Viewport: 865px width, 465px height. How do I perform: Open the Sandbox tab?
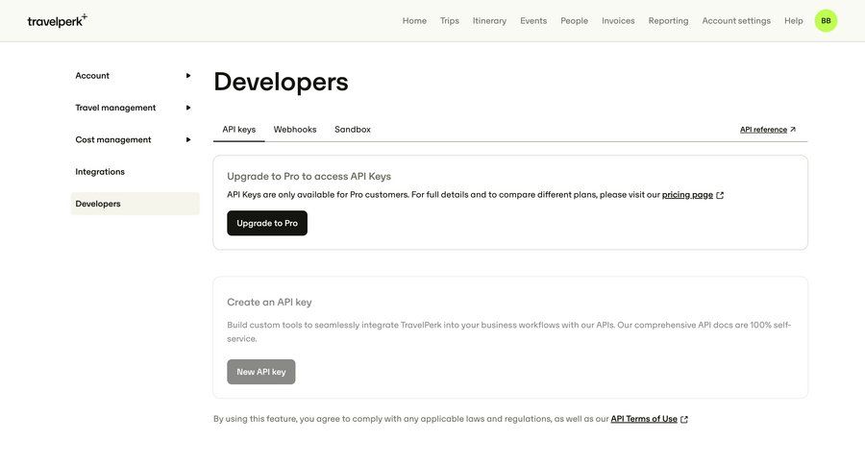click(352, 129)
